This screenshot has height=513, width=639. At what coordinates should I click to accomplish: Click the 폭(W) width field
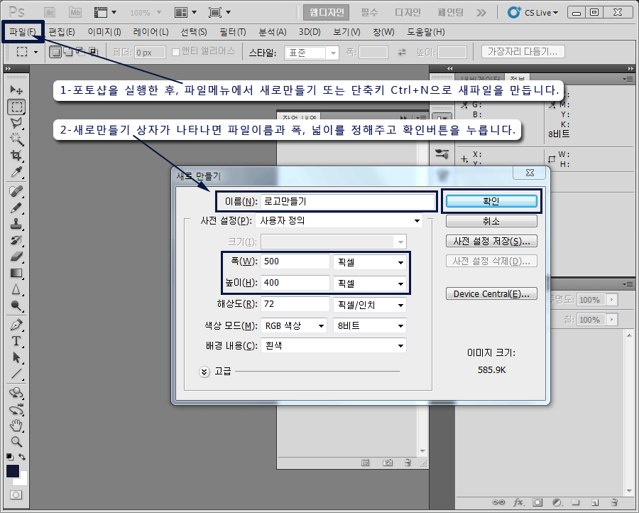tap(295, 261)
